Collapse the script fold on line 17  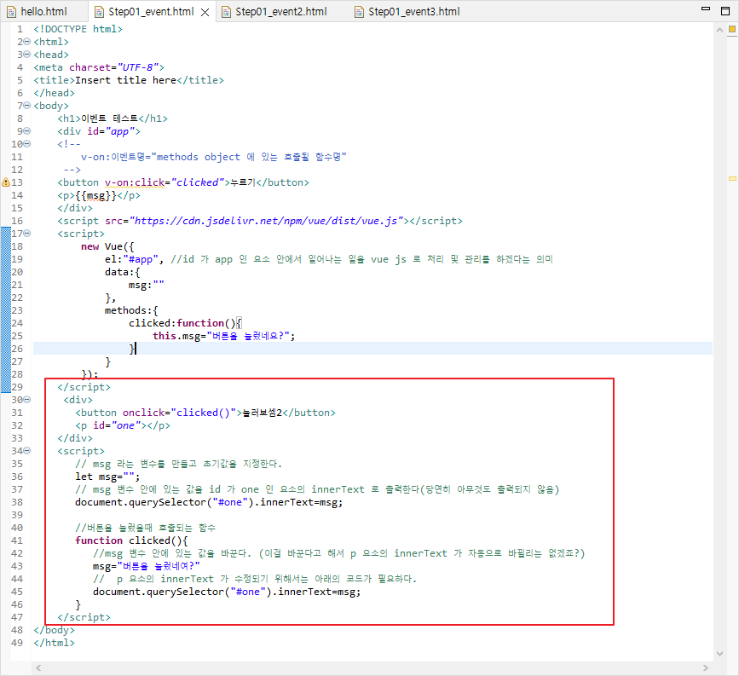[27, 233]
